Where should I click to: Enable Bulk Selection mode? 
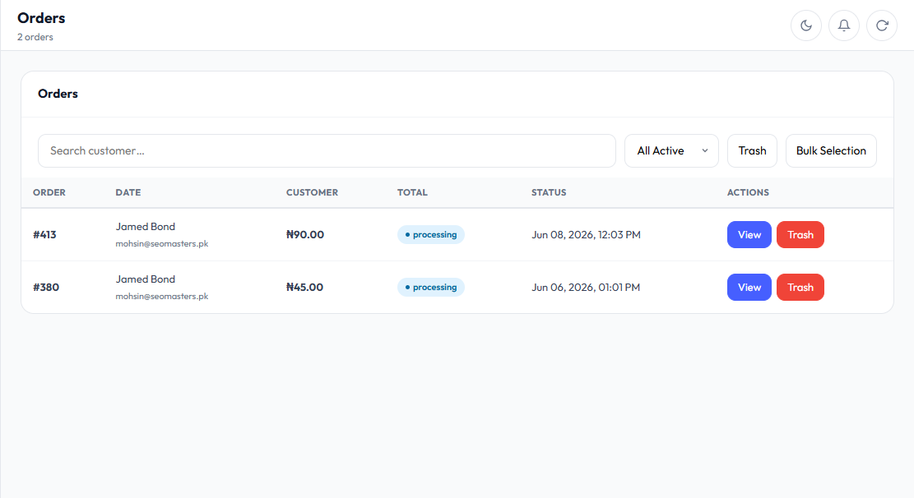pyautogui.click(x=831, y=151)
